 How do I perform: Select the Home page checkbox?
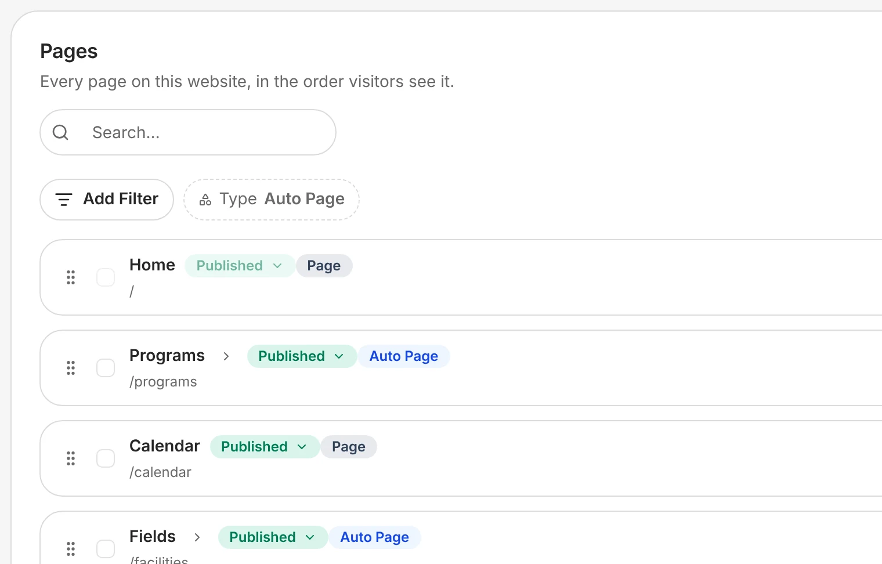pos(106,277)
